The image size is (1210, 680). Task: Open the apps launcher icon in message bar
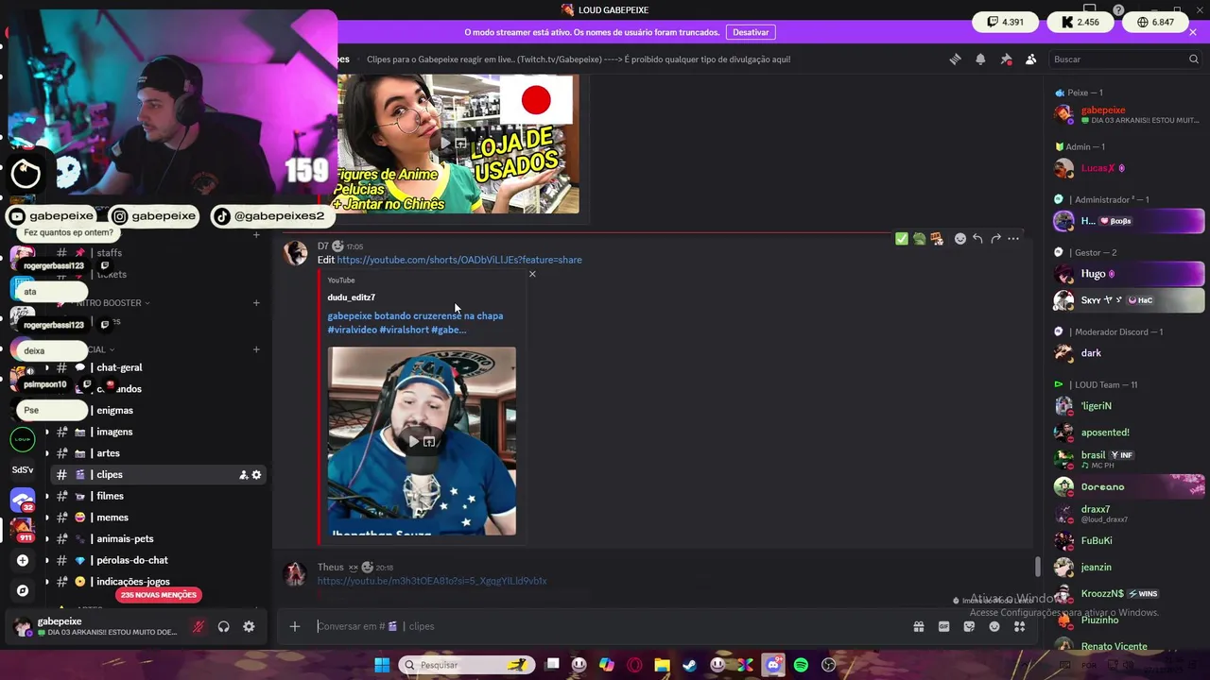1019,626
